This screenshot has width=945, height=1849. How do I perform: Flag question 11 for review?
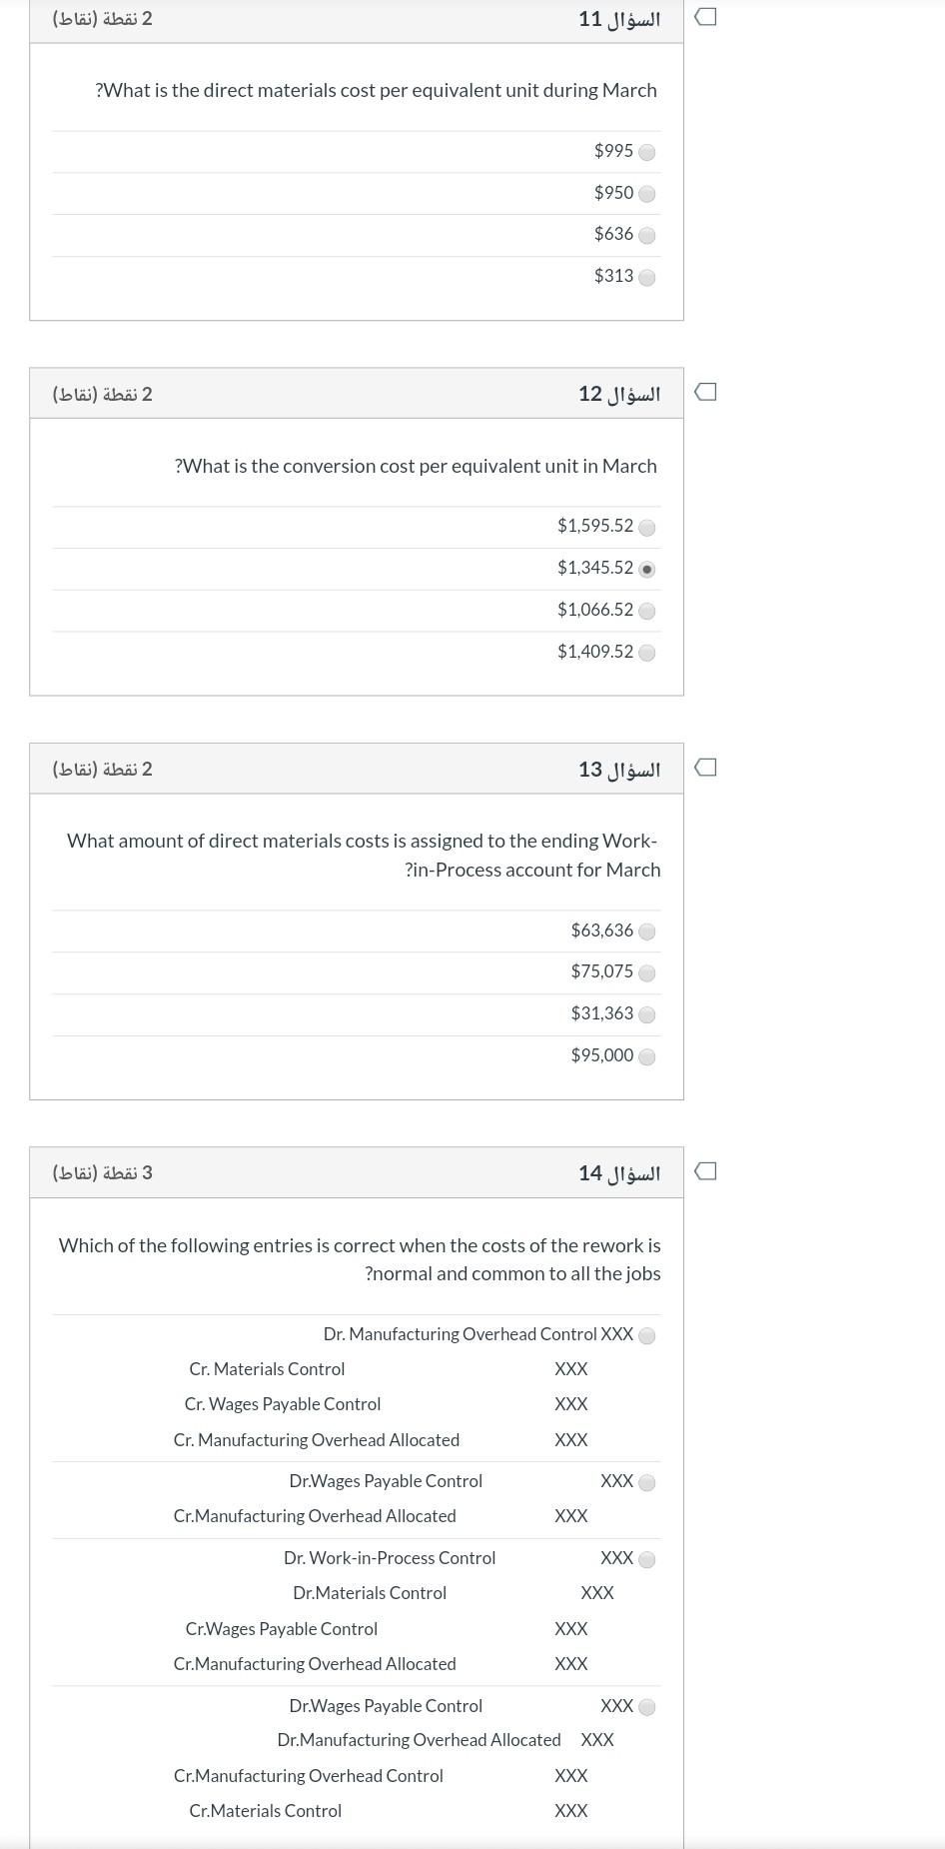[x=706, y=14]
